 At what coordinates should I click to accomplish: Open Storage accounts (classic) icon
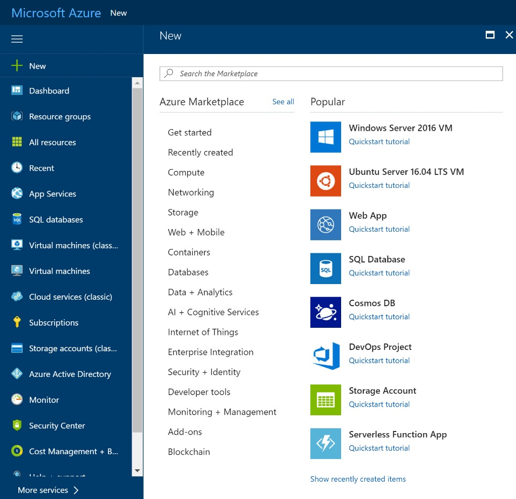(x=17, y=348)
